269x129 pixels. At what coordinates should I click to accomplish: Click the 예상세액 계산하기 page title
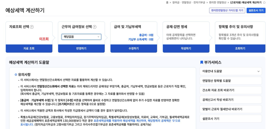click(x=25, y=10)
